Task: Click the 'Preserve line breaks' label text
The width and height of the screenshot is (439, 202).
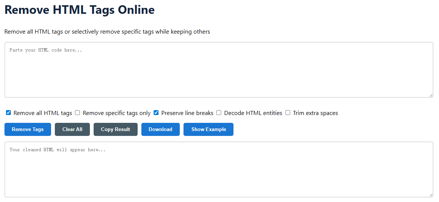Action: pyautogui.click(x=187, y=113)
